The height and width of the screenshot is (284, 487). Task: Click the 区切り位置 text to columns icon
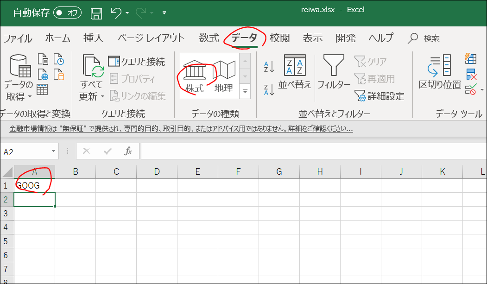[x=440, y=72]
